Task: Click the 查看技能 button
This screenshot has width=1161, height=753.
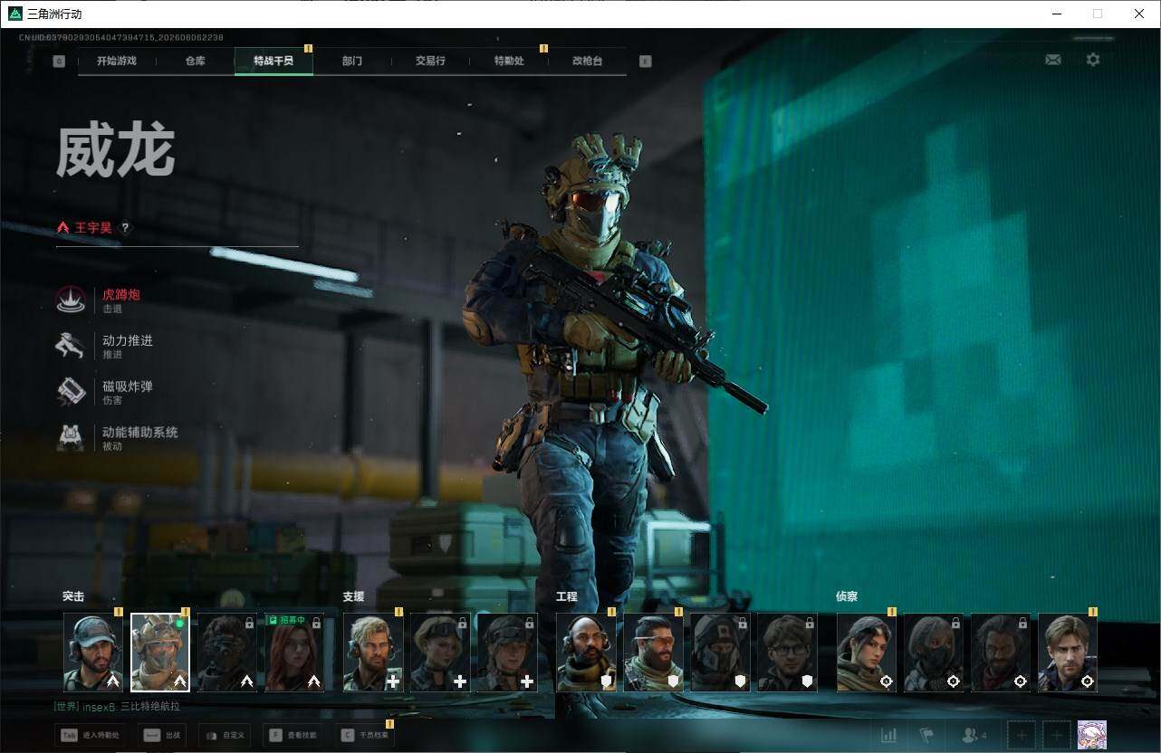Action: click(293, 736)
